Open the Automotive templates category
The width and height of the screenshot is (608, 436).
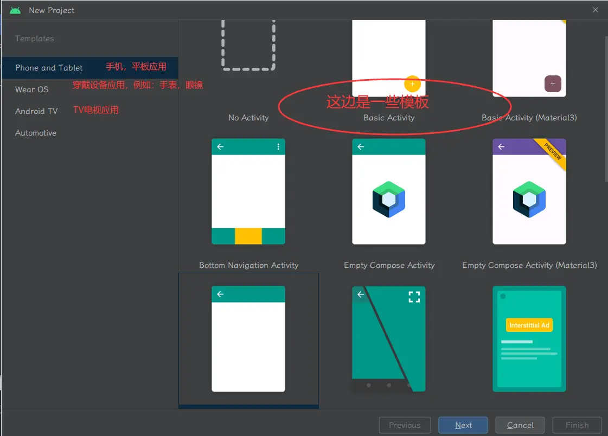coord(36,133)
